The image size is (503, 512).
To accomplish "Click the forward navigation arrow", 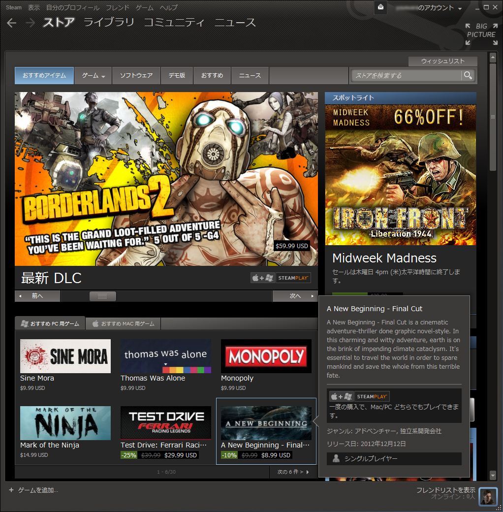I will click(x=30, y=23).
